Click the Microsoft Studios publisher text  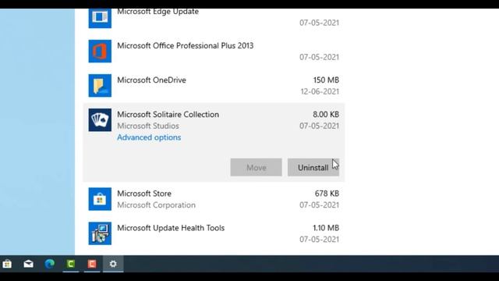click(148, 126)
